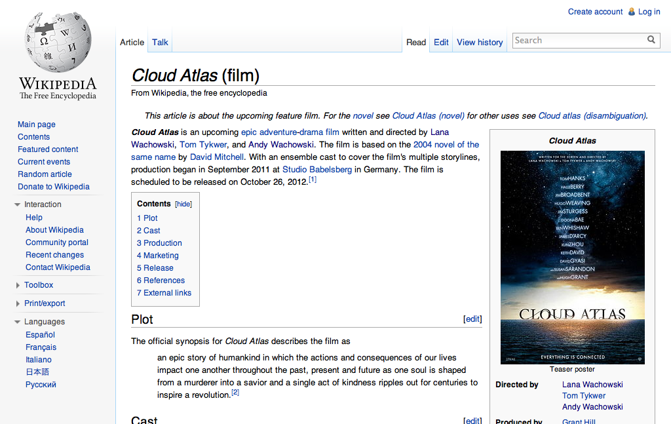Screen dimensions: 671x424
Task: Open the Help link
Action: pyautogui.click(x=34, y=218)
